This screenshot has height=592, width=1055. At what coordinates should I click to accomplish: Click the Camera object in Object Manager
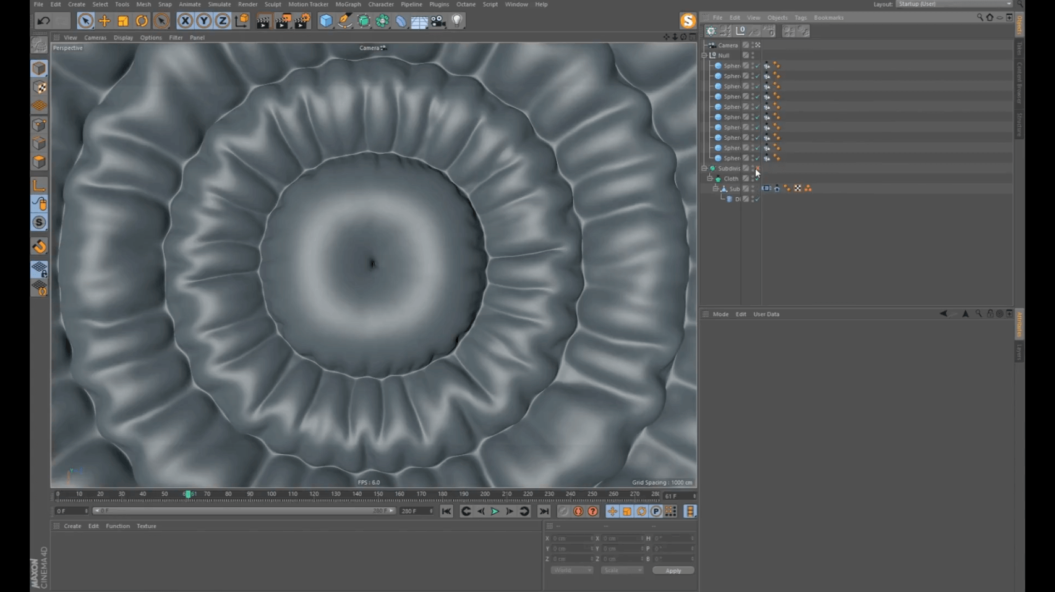point(727,45)
